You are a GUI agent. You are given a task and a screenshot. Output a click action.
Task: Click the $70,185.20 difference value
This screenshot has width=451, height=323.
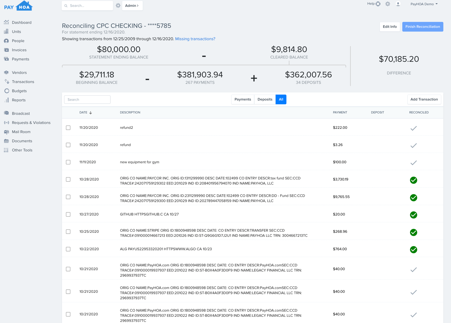pos(399,59)
